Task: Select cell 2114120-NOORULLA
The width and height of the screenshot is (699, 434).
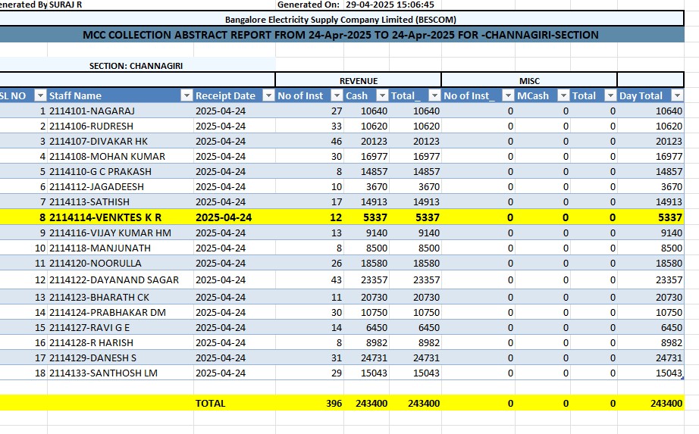Action: 121,263
